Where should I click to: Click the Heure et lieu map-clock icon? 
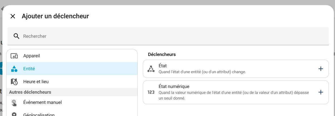tap(14, 82)
